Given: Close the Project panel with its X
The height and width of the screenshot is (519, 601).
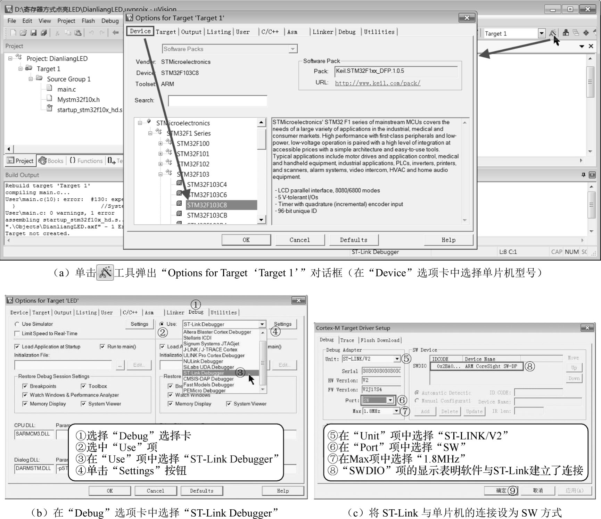Looking at the screenshot, I should 591,46.
